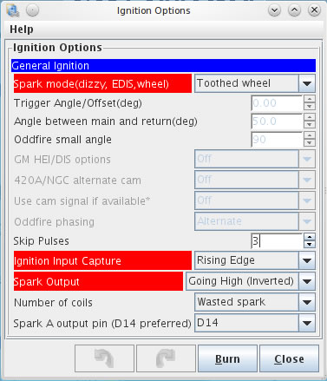Click the redo arrow button
Viewport: 327px width, 381px height.
166,358
